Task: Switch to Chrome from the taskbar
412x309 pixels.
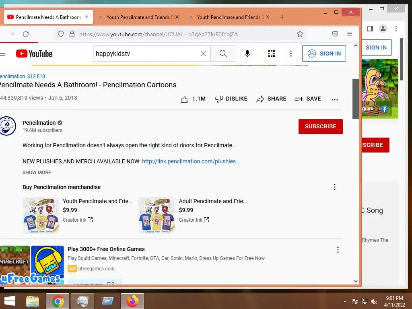Action: click(58, 301)
